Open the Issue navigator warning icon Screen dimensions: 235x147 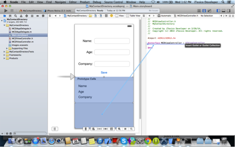click(21, 16)
